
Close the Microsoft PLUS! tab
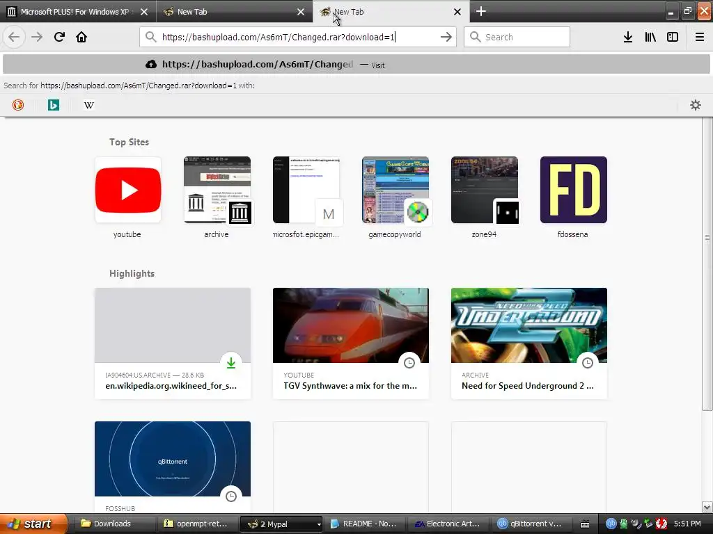tap(144, 12)
